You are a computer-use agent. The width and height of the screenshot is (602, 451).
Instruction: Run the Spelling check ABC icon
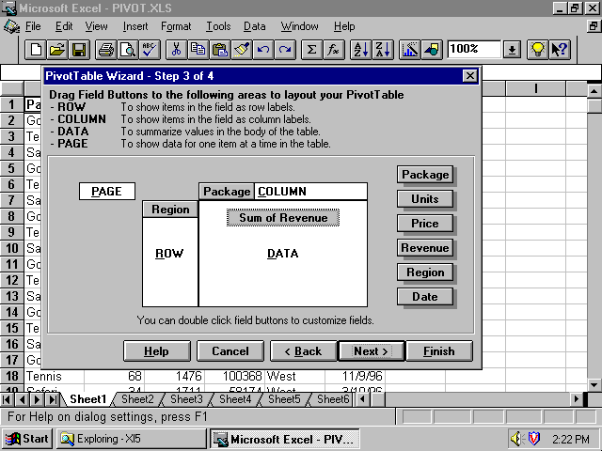[x=149, y=50]
